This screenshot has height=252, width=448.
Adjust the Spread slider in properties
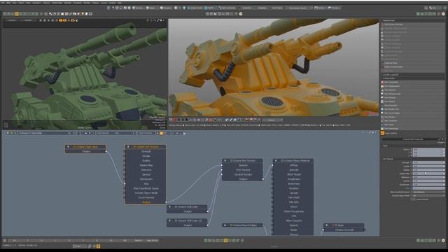pyautogui.click(x=428, y=181)
